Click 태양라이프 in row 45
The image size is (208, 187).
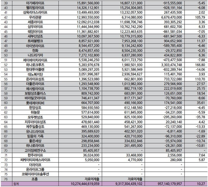[x=35, y=32]
